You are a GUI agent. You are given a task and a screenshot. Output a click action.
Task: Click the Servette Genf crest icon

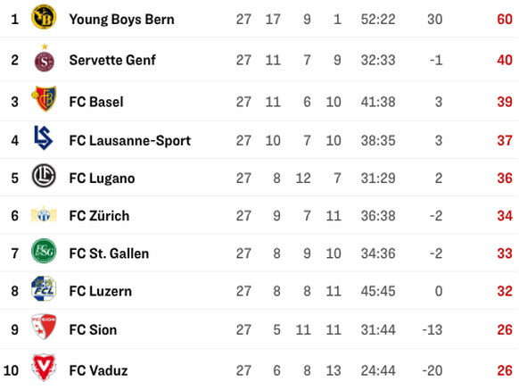pyautogui.click(x=45, y=58)
